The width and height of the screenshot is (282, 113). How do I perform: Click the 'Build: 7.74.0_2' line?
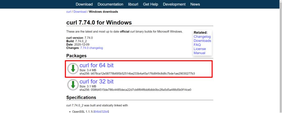(77, 41)
